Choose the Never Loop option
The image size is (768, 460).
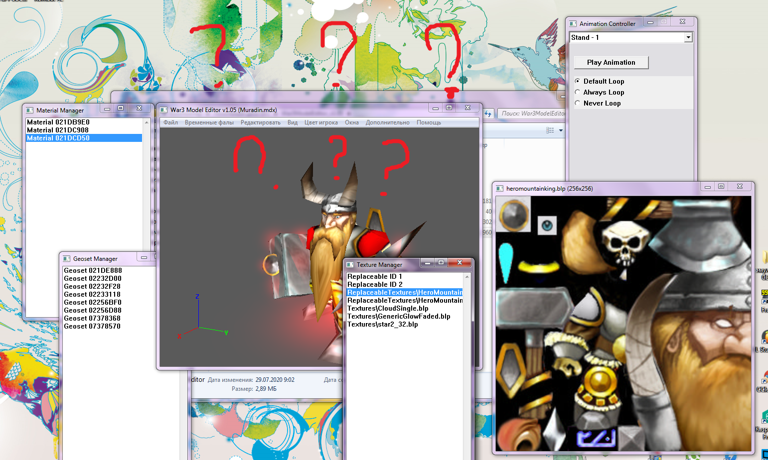[578, 103]
